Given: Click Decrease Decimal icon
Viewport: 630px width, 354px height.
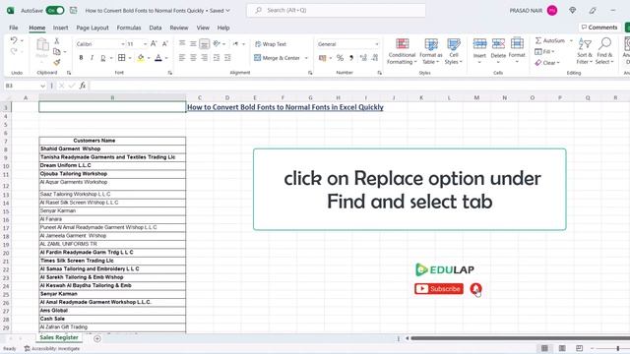Looking at the screenshot, I should 374,58.
